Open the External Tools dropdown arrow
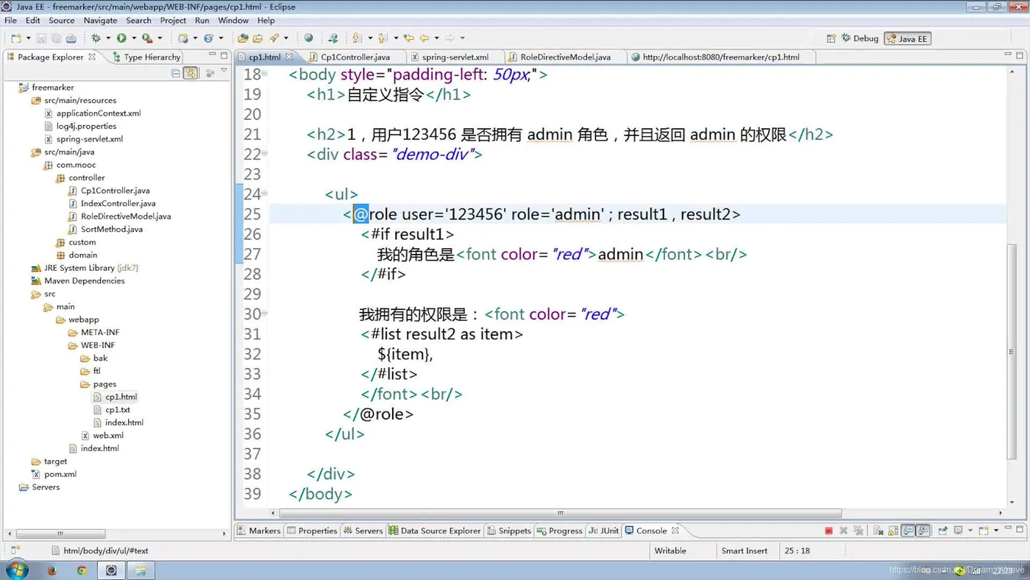The image size is (1030, 580). coord(160,38)
